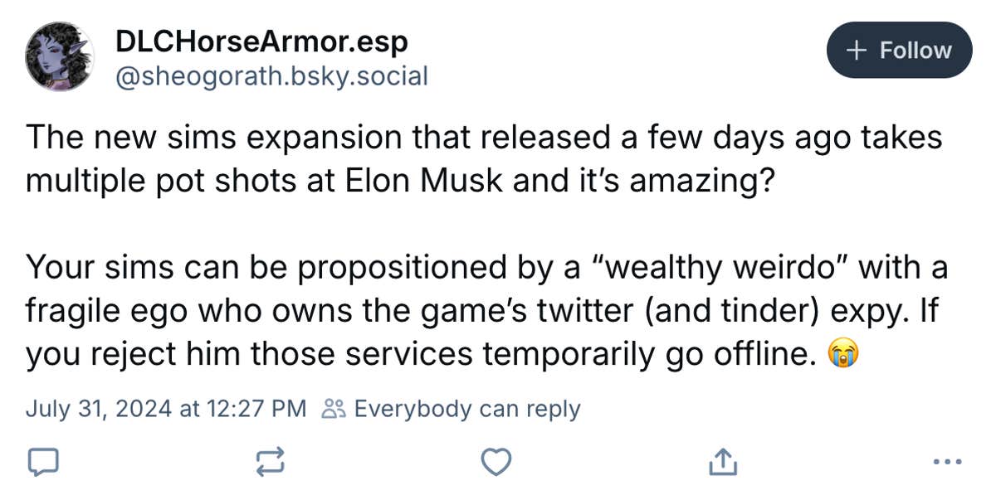Repost via the repost arrows icon
Screen dimensions: 996x500
coord(270,462)
